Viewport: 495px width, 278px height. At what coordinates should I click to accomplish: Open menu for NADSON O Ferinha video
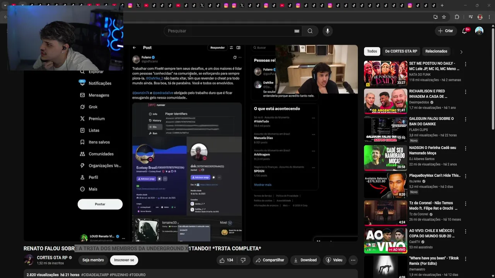coord(466,148)
